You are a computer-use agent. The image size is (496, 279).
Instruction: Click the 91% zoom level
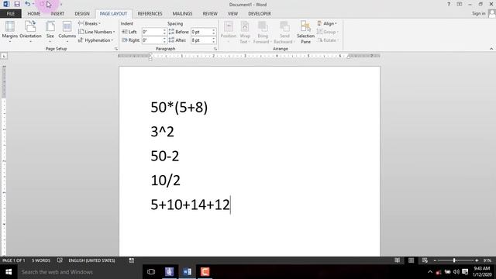(x=487, y=260)
